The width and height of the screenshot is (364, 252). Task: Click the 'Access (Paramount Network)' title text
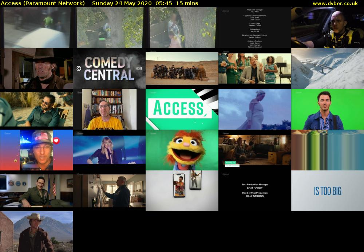(x=43, y=4)
